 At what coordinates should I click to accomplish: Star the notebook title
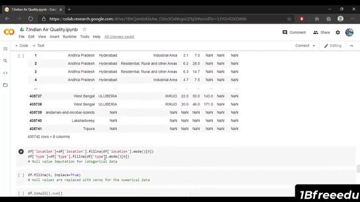(x=84, y=29)
